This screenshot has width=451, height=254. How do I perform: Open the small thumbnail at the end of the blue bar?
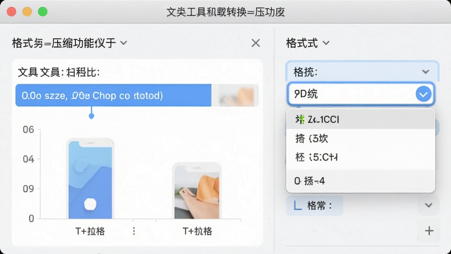tap(236, 95)
